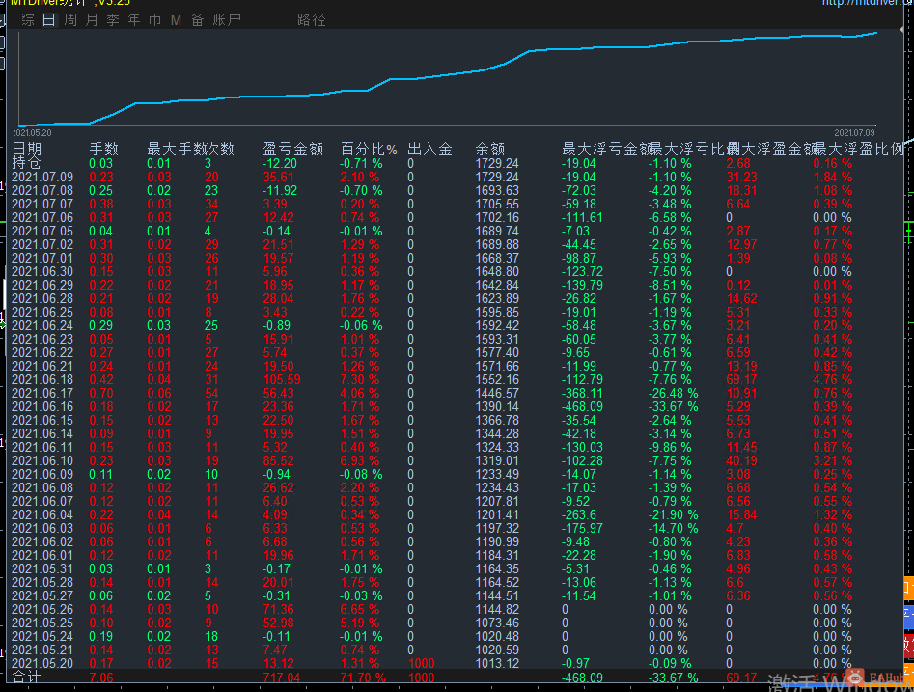Click the 105.59 profit value
This screenshot has width=914, height=692.
pos(282,379)
